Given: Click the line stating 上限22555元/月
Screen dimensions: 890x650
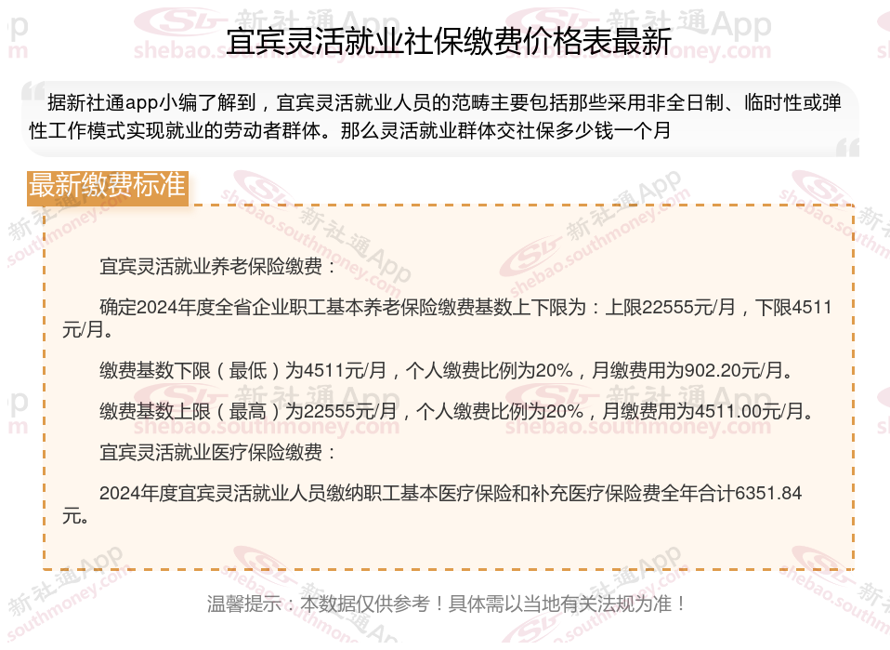Looking at the screenshot, I should click(447, 318).
